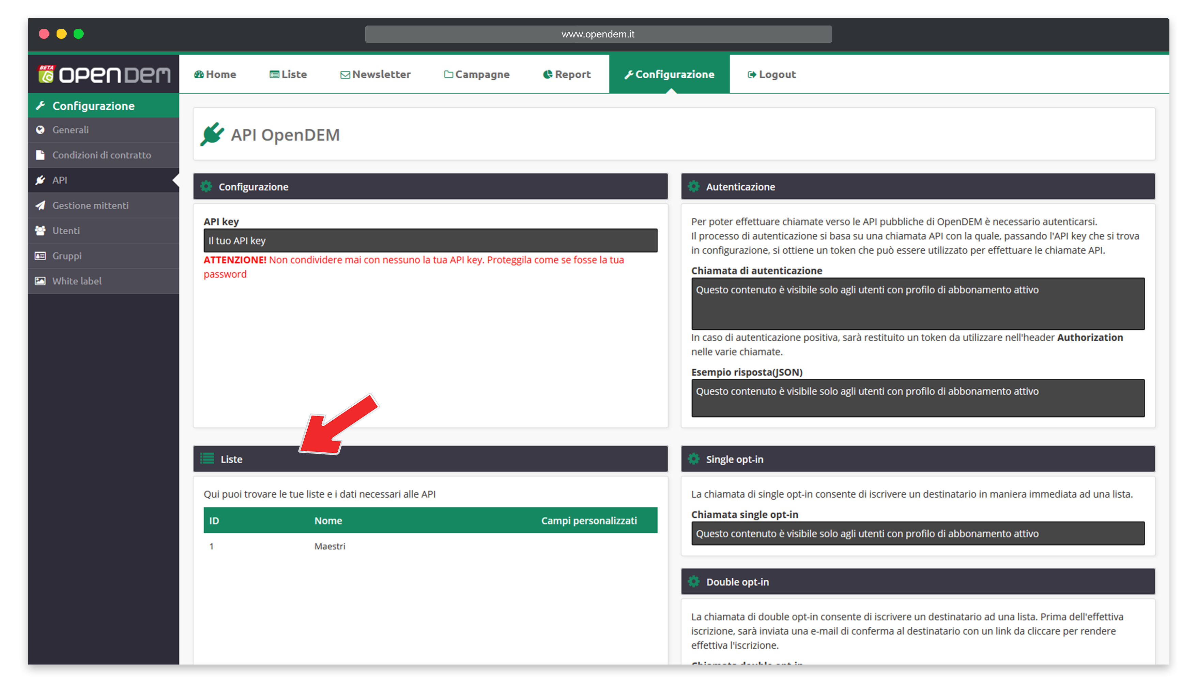Click the Logout exit icon
Viewport: 1197px width, 686px height.
752,75
